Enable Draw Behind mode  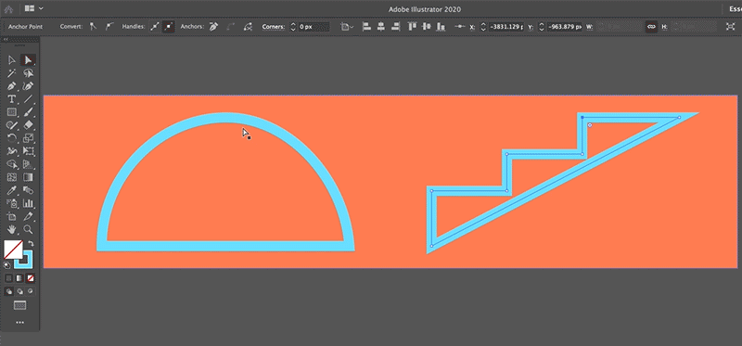click(19, 291)
